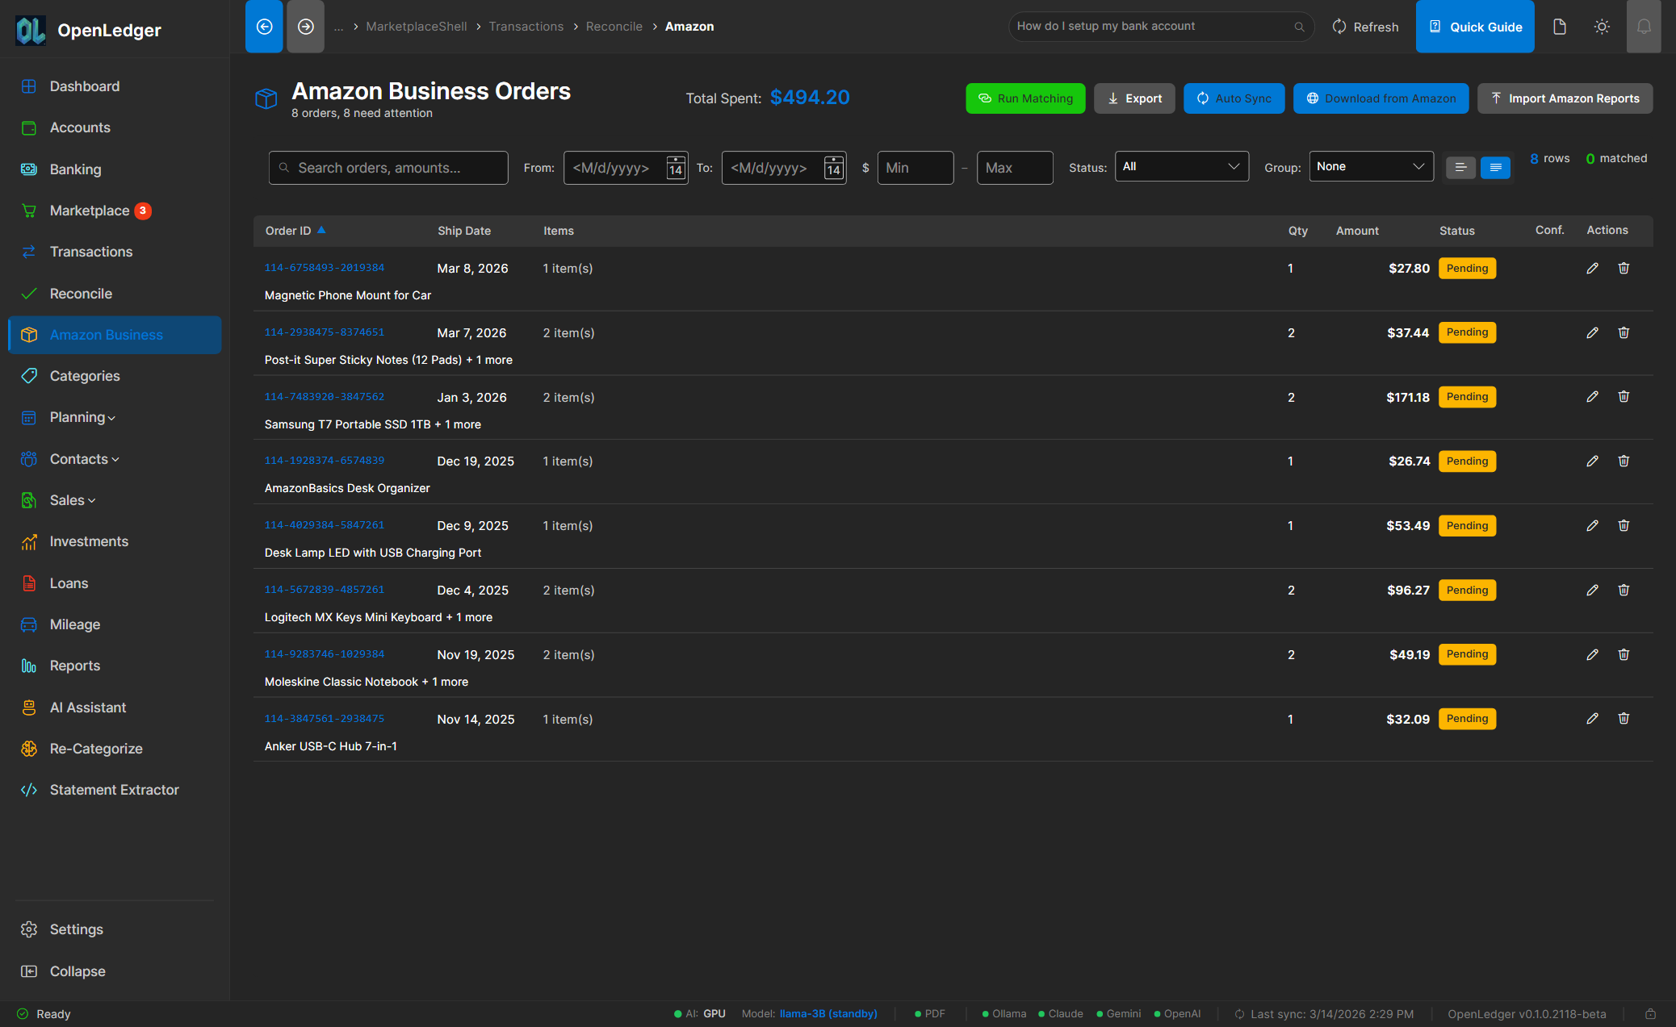Edit the Anker USB-C Hub order with pencil icon
Image resolution: width=1676 pixels, height=1027 pixels.
point(1592,718)
